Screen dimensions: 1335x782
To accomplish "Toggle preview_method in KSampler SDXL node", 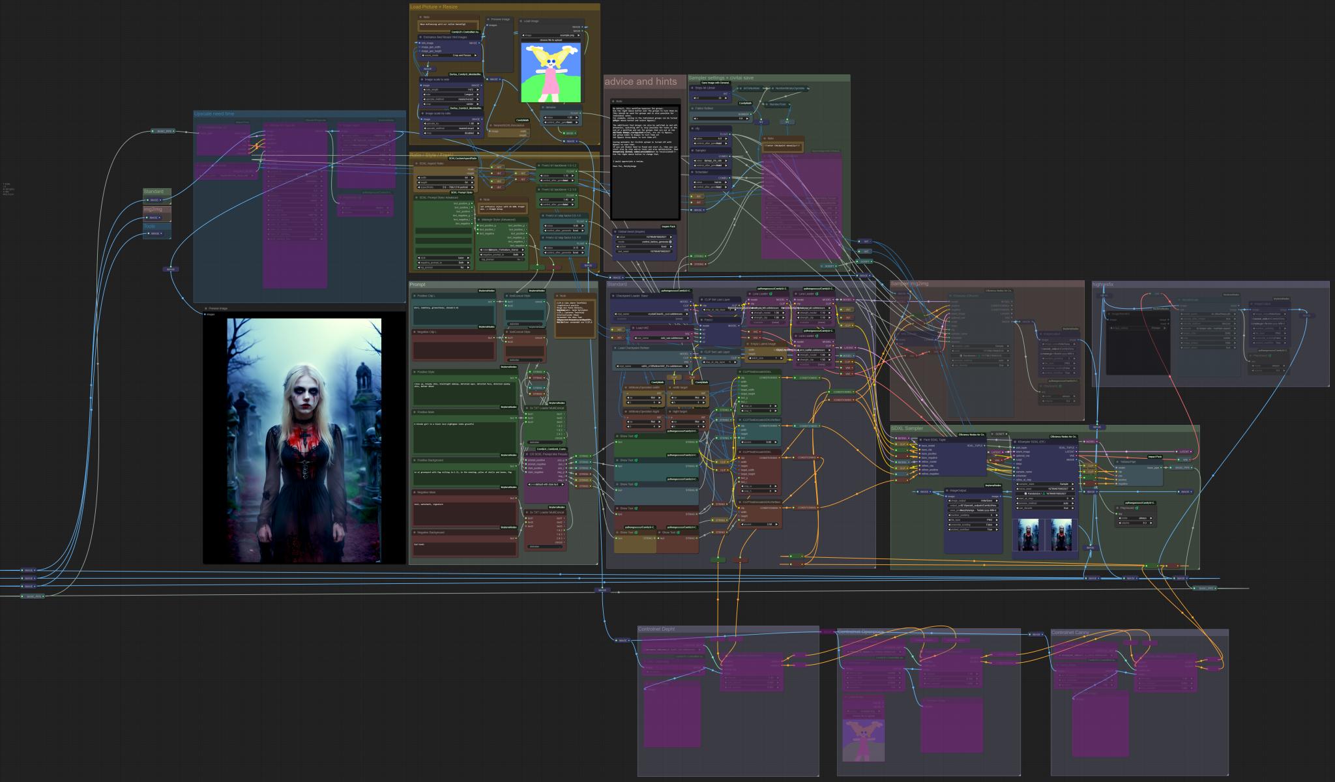I will point(1045,502).
